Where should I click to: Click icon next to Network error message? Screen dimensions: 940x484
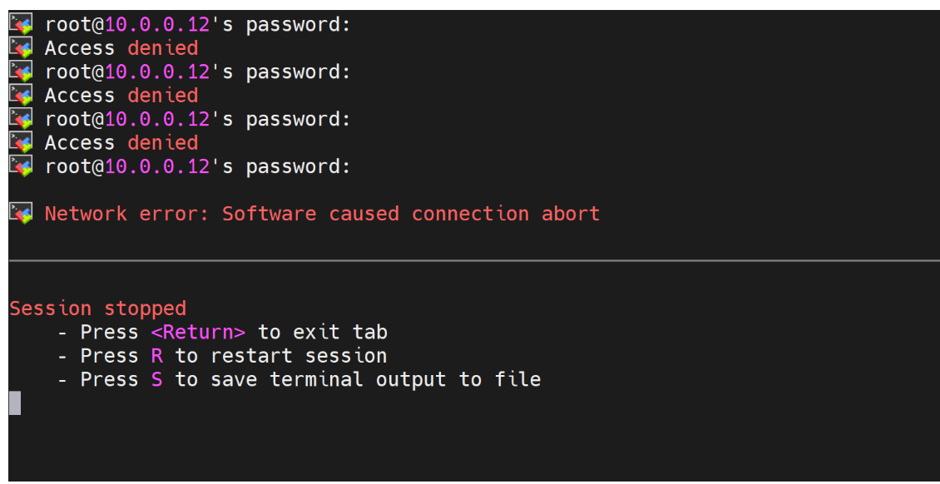click(x=22, y=214)
